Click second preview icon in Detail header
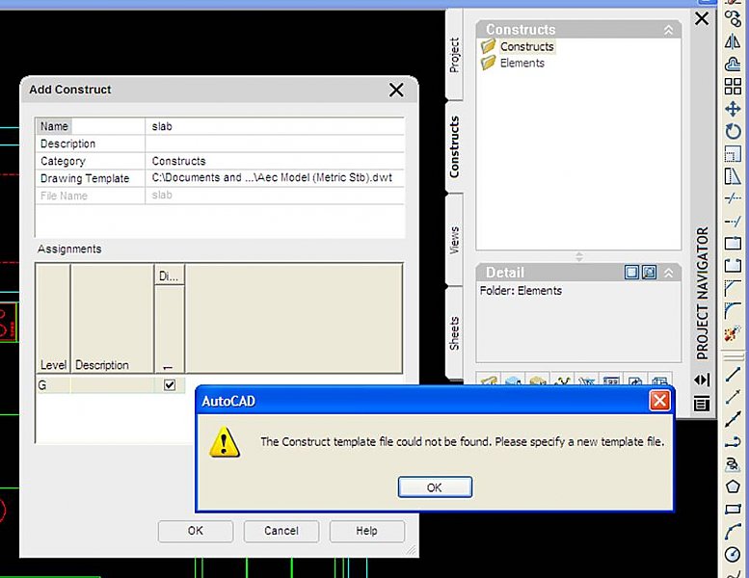 click(x=649, y=273)
